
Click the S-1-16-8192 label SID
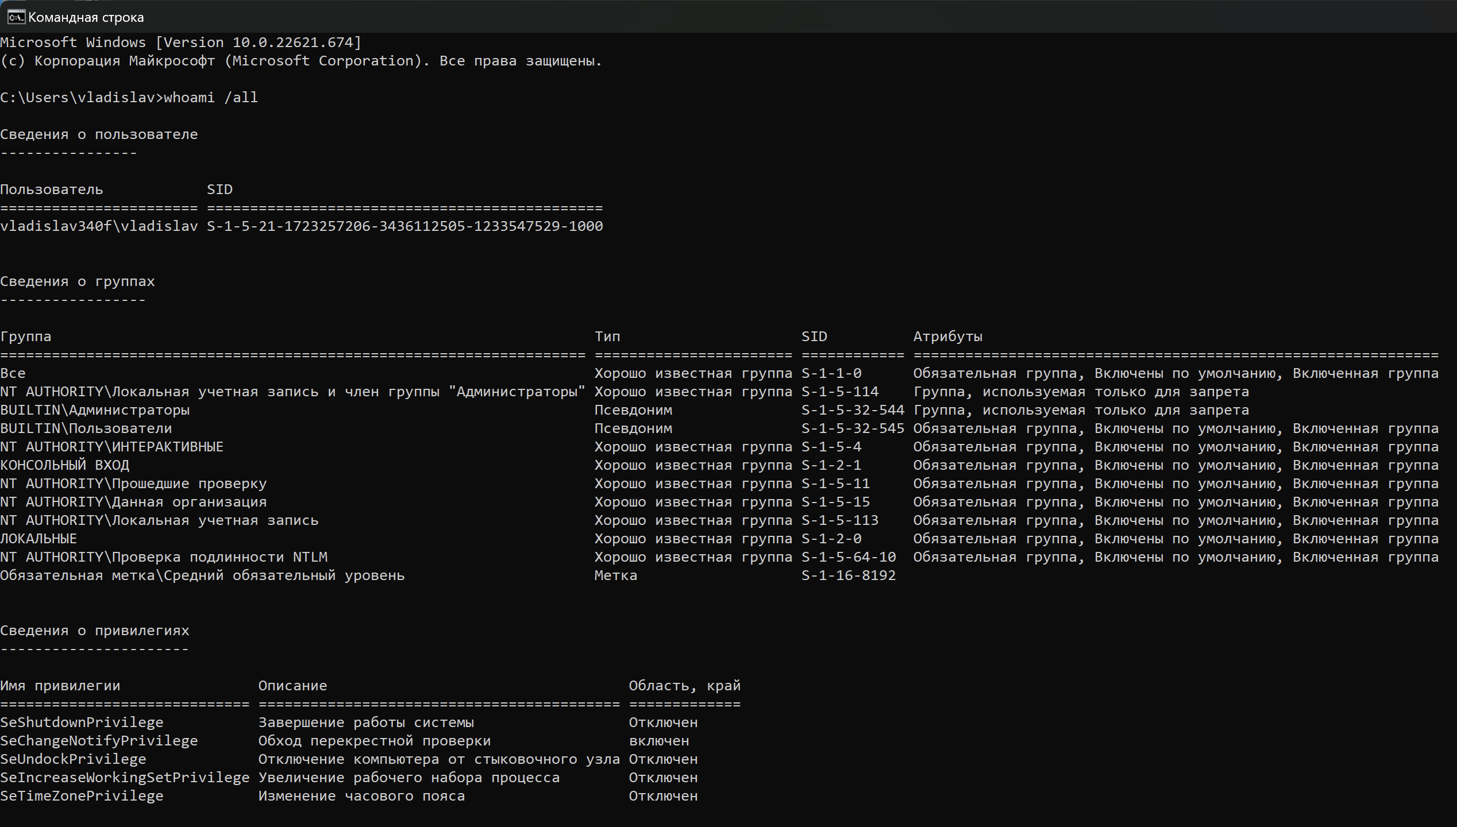click(x=848, y=575)
